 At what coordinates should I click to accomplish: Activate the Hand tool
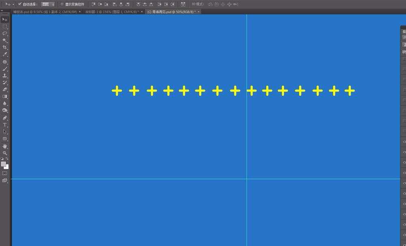5,146
